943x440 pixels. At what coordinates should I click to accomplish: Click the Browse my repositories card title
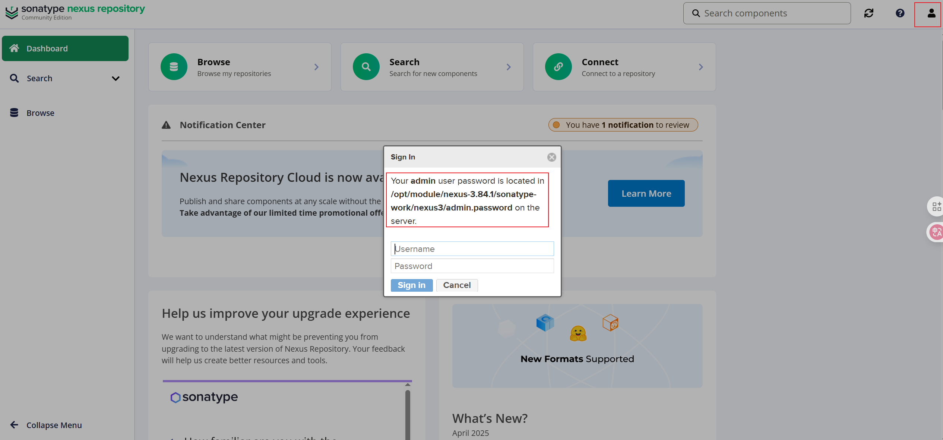click(x=213, y=62)
